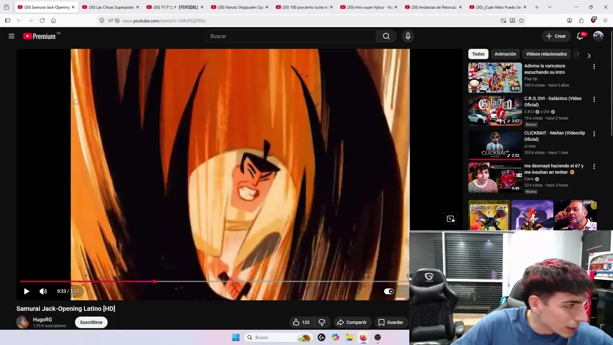Open HugoRG channel avatar
This screenshot has width=613, height=345.
[23, 322]
